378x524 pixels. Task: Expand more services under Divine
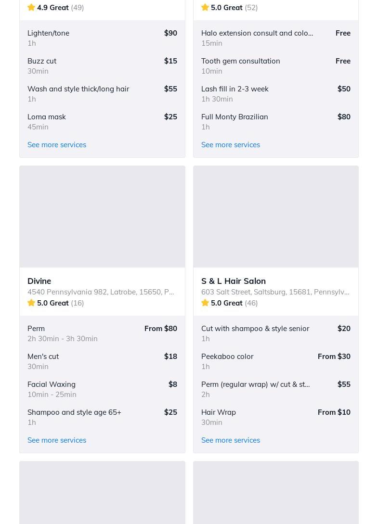(x=57, y=440)
